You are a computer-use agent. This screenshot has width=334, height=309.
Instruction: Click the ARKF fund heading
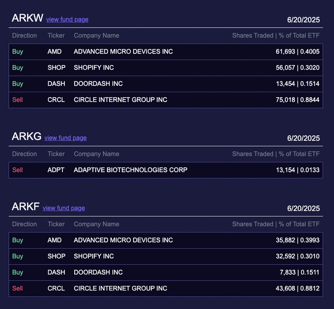coord(26,206)
